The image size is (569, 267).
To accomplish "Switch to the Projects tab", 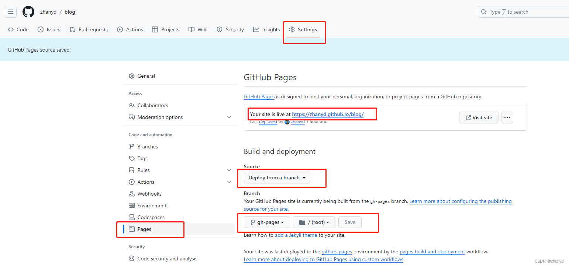I will coord(166,29).
